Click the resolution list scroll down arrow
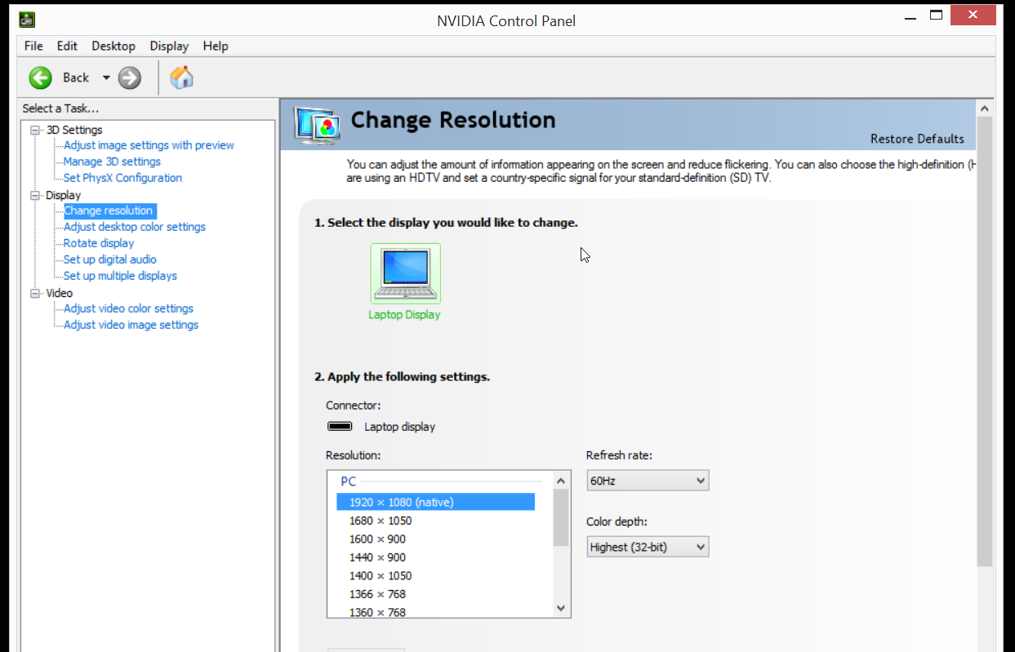Image resolution: width=1015 pixels, height=652 pixels. coord(560,608)
